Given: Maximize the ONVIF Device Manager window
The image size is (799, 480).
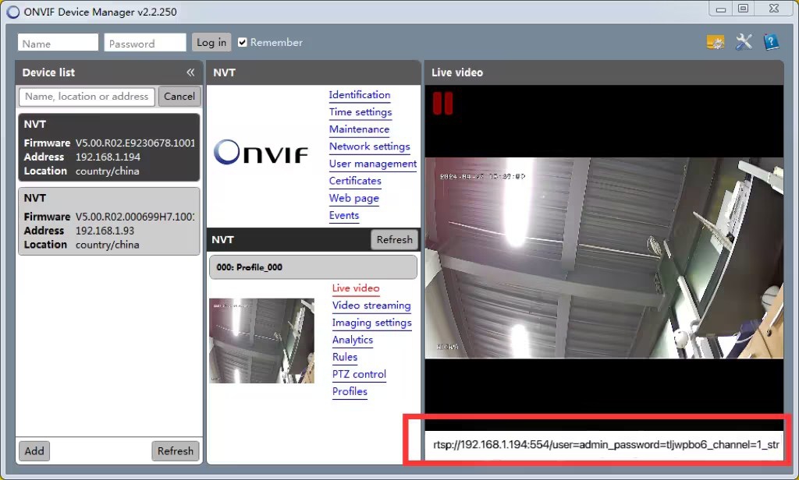Looking at the screenshot, I should click(743, 9).
